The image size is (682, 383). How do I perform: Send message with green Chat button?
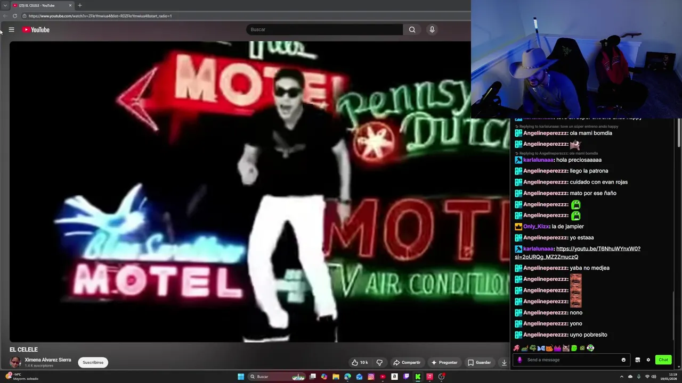tap(663, 360)
